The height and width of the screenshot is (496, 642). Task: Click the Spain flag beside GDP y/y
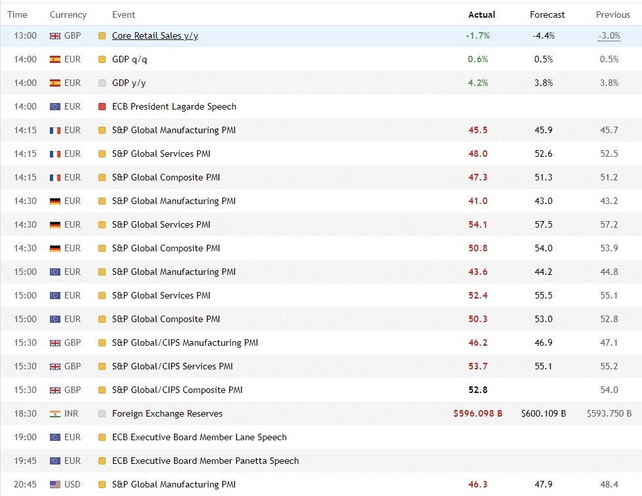click(55, 83)
